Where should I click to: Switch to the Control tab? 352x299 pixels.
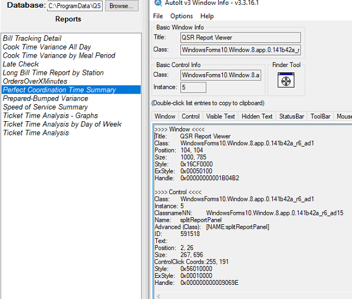[190, 117]
